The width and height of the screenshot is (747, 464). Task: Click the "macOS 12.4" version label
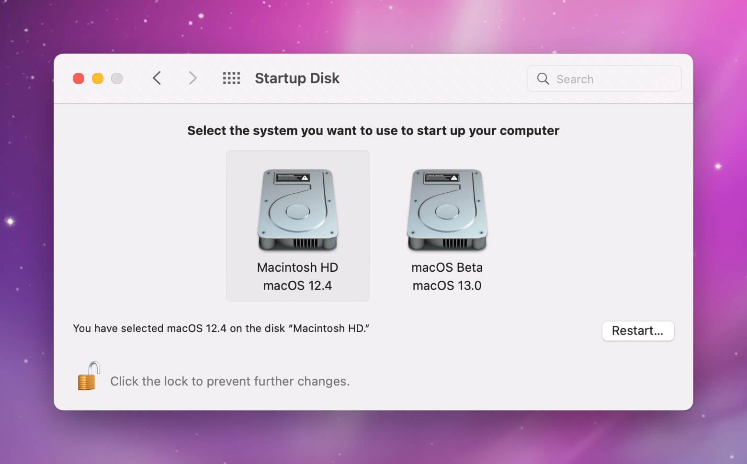coord(298,286)
